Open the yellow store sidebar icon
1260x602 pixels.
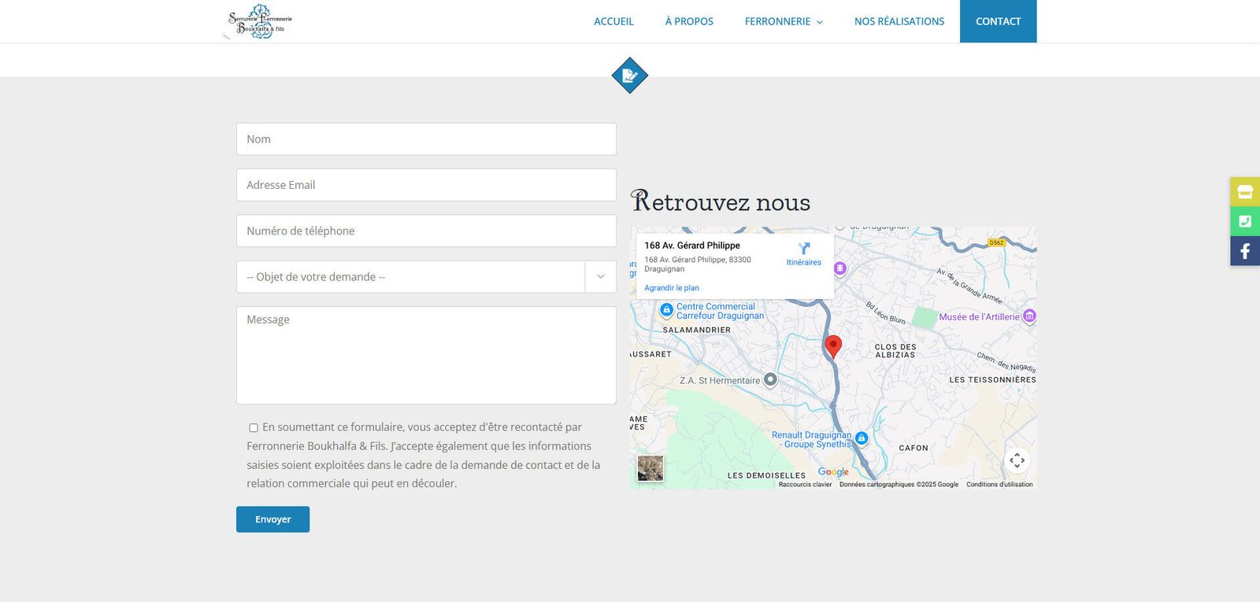tap(1244, 191)
